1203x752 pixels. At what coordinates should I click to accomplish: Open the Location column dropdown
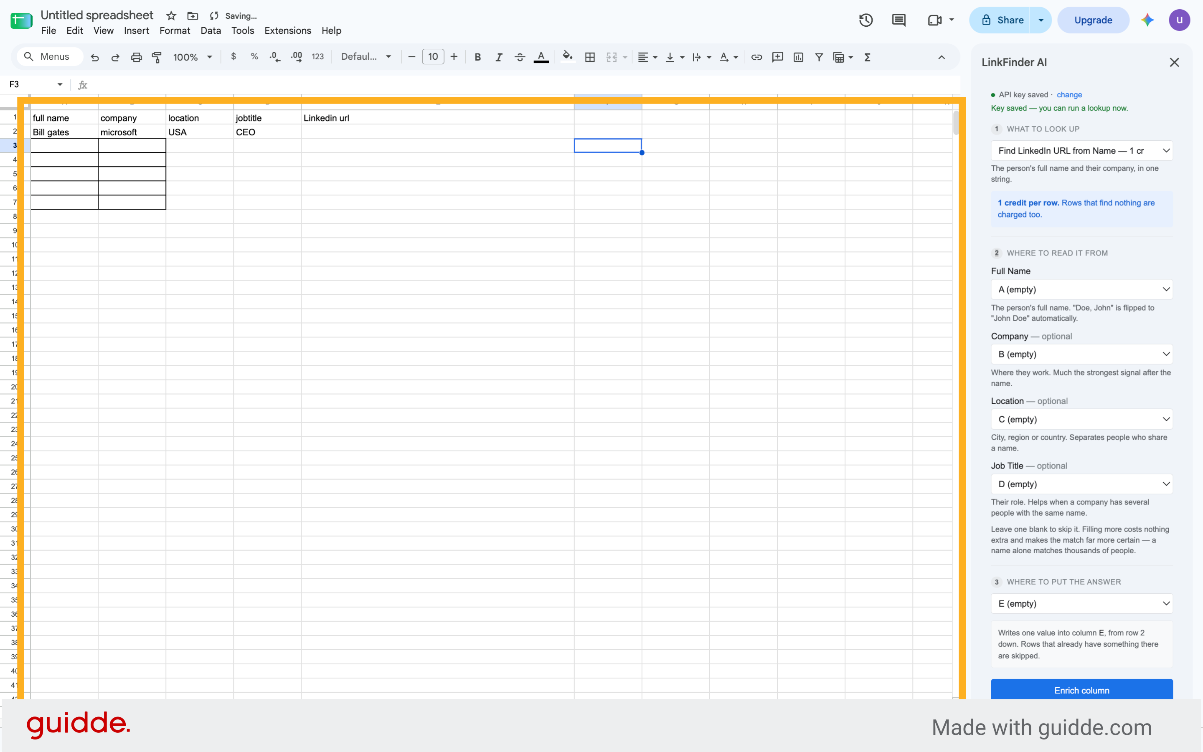point(1081,419)
